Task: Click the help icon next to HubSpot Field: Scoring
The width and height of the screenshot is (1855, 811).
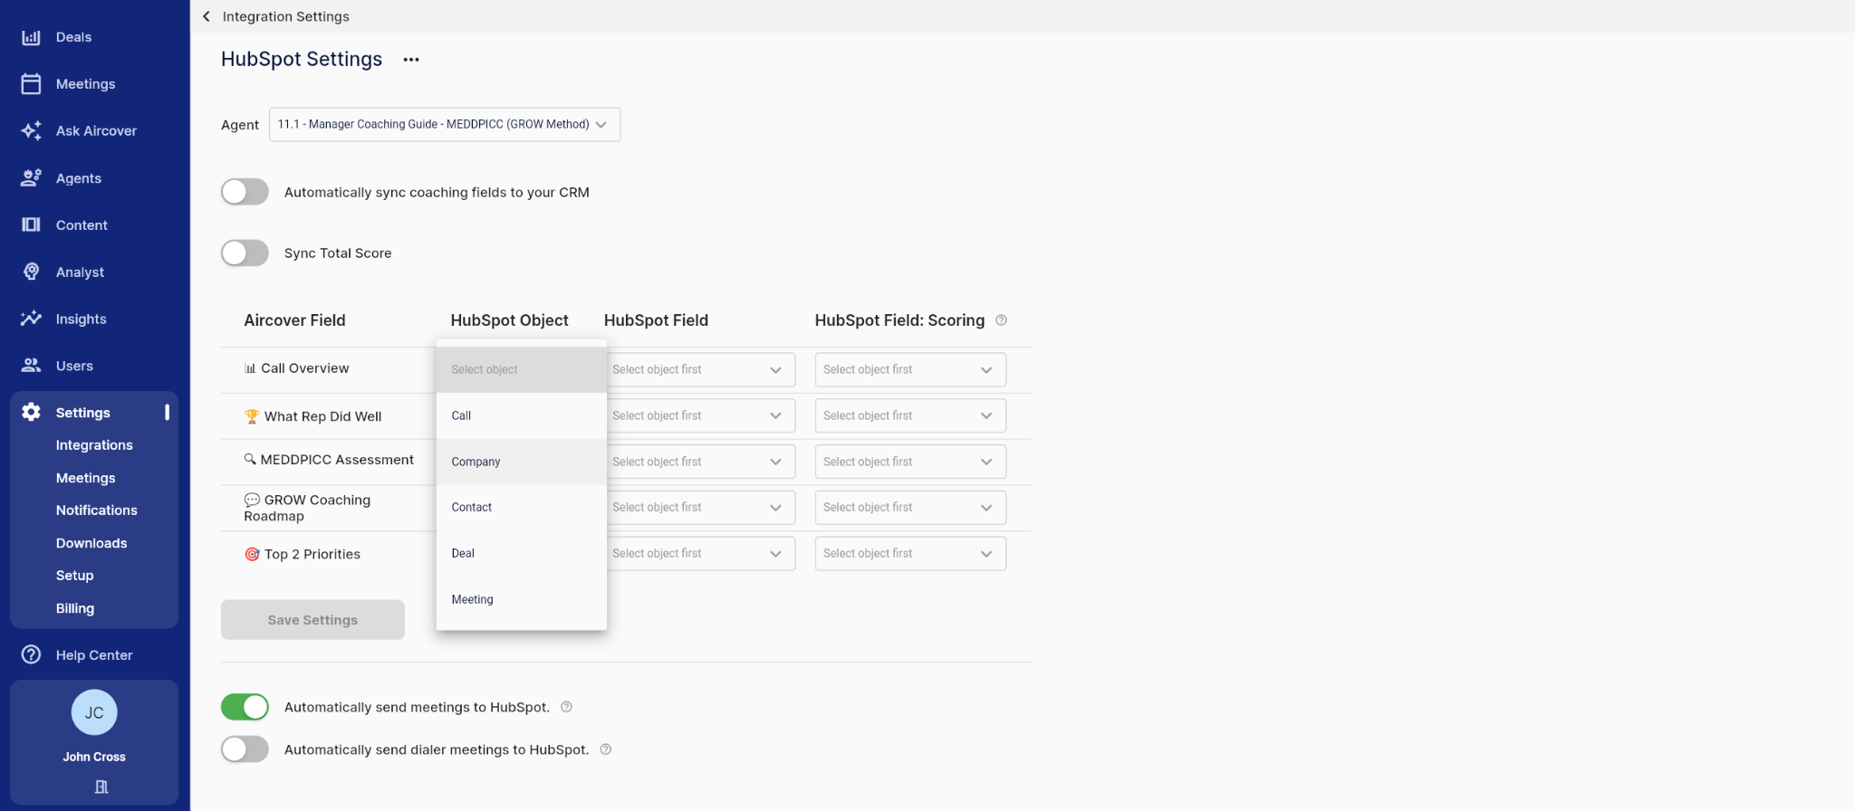Action: tap(1001, 320)
